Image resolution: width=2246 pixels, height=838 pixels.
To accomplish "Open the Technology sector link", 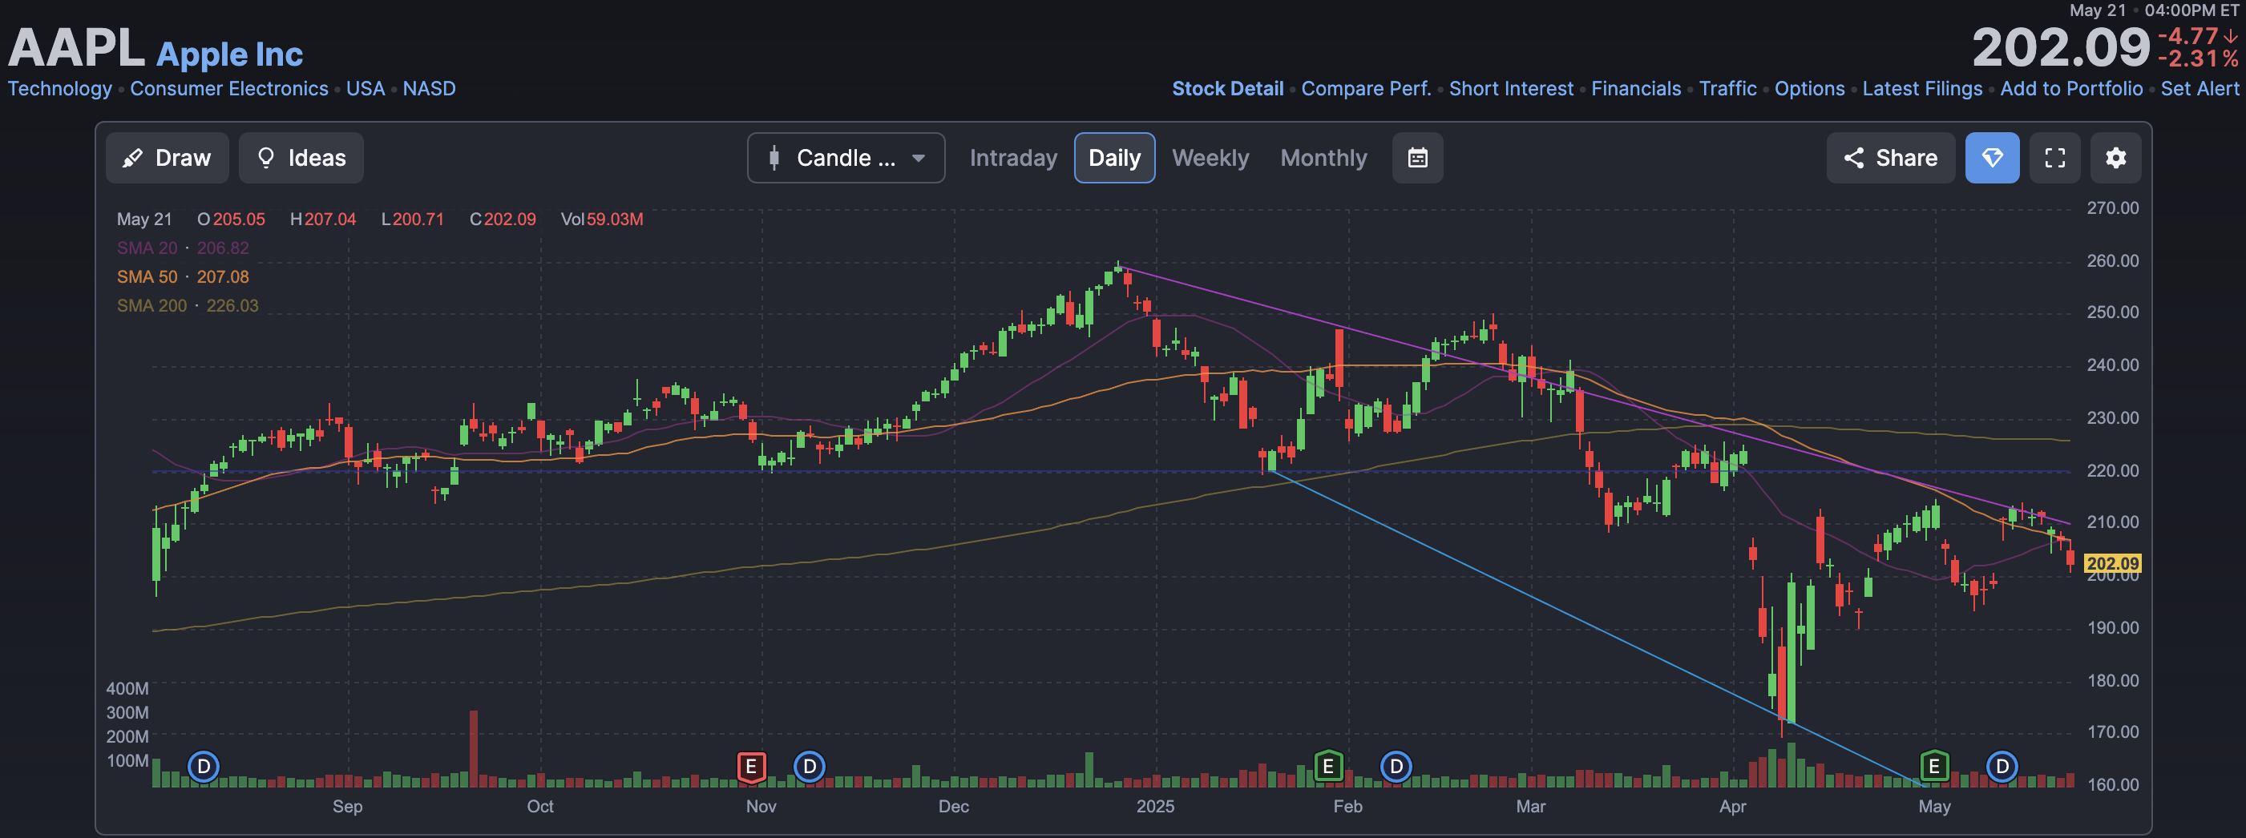I will pyautogui.click(x=60, y=89).
